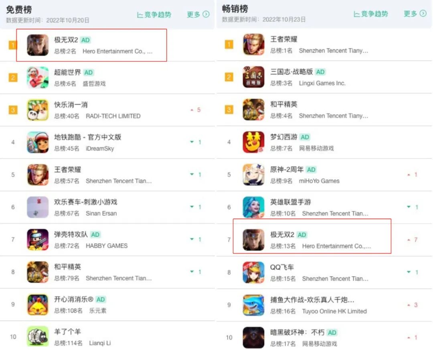Open 梦幻西游 icon in top grossing chart
The image size is (433, 350).
point(253,142)
